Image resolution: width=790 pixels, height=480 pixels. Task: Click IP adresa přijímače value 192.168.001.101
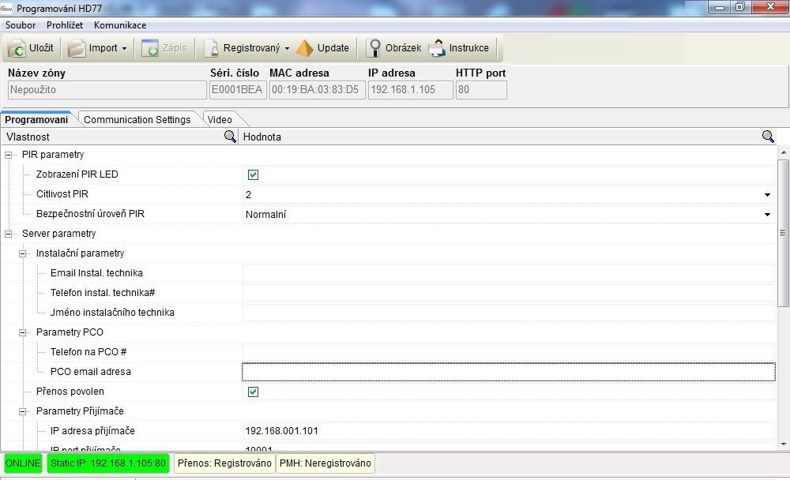click(x=282, y=431)
